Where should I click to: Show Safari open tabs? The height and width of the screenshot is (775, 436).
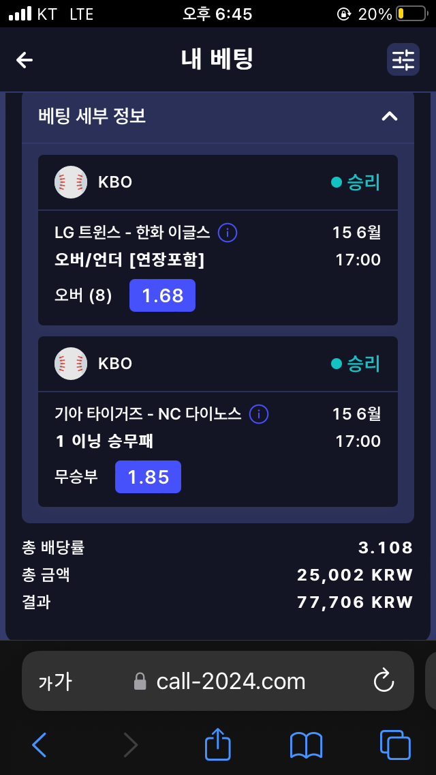click(x=395, y=745)
